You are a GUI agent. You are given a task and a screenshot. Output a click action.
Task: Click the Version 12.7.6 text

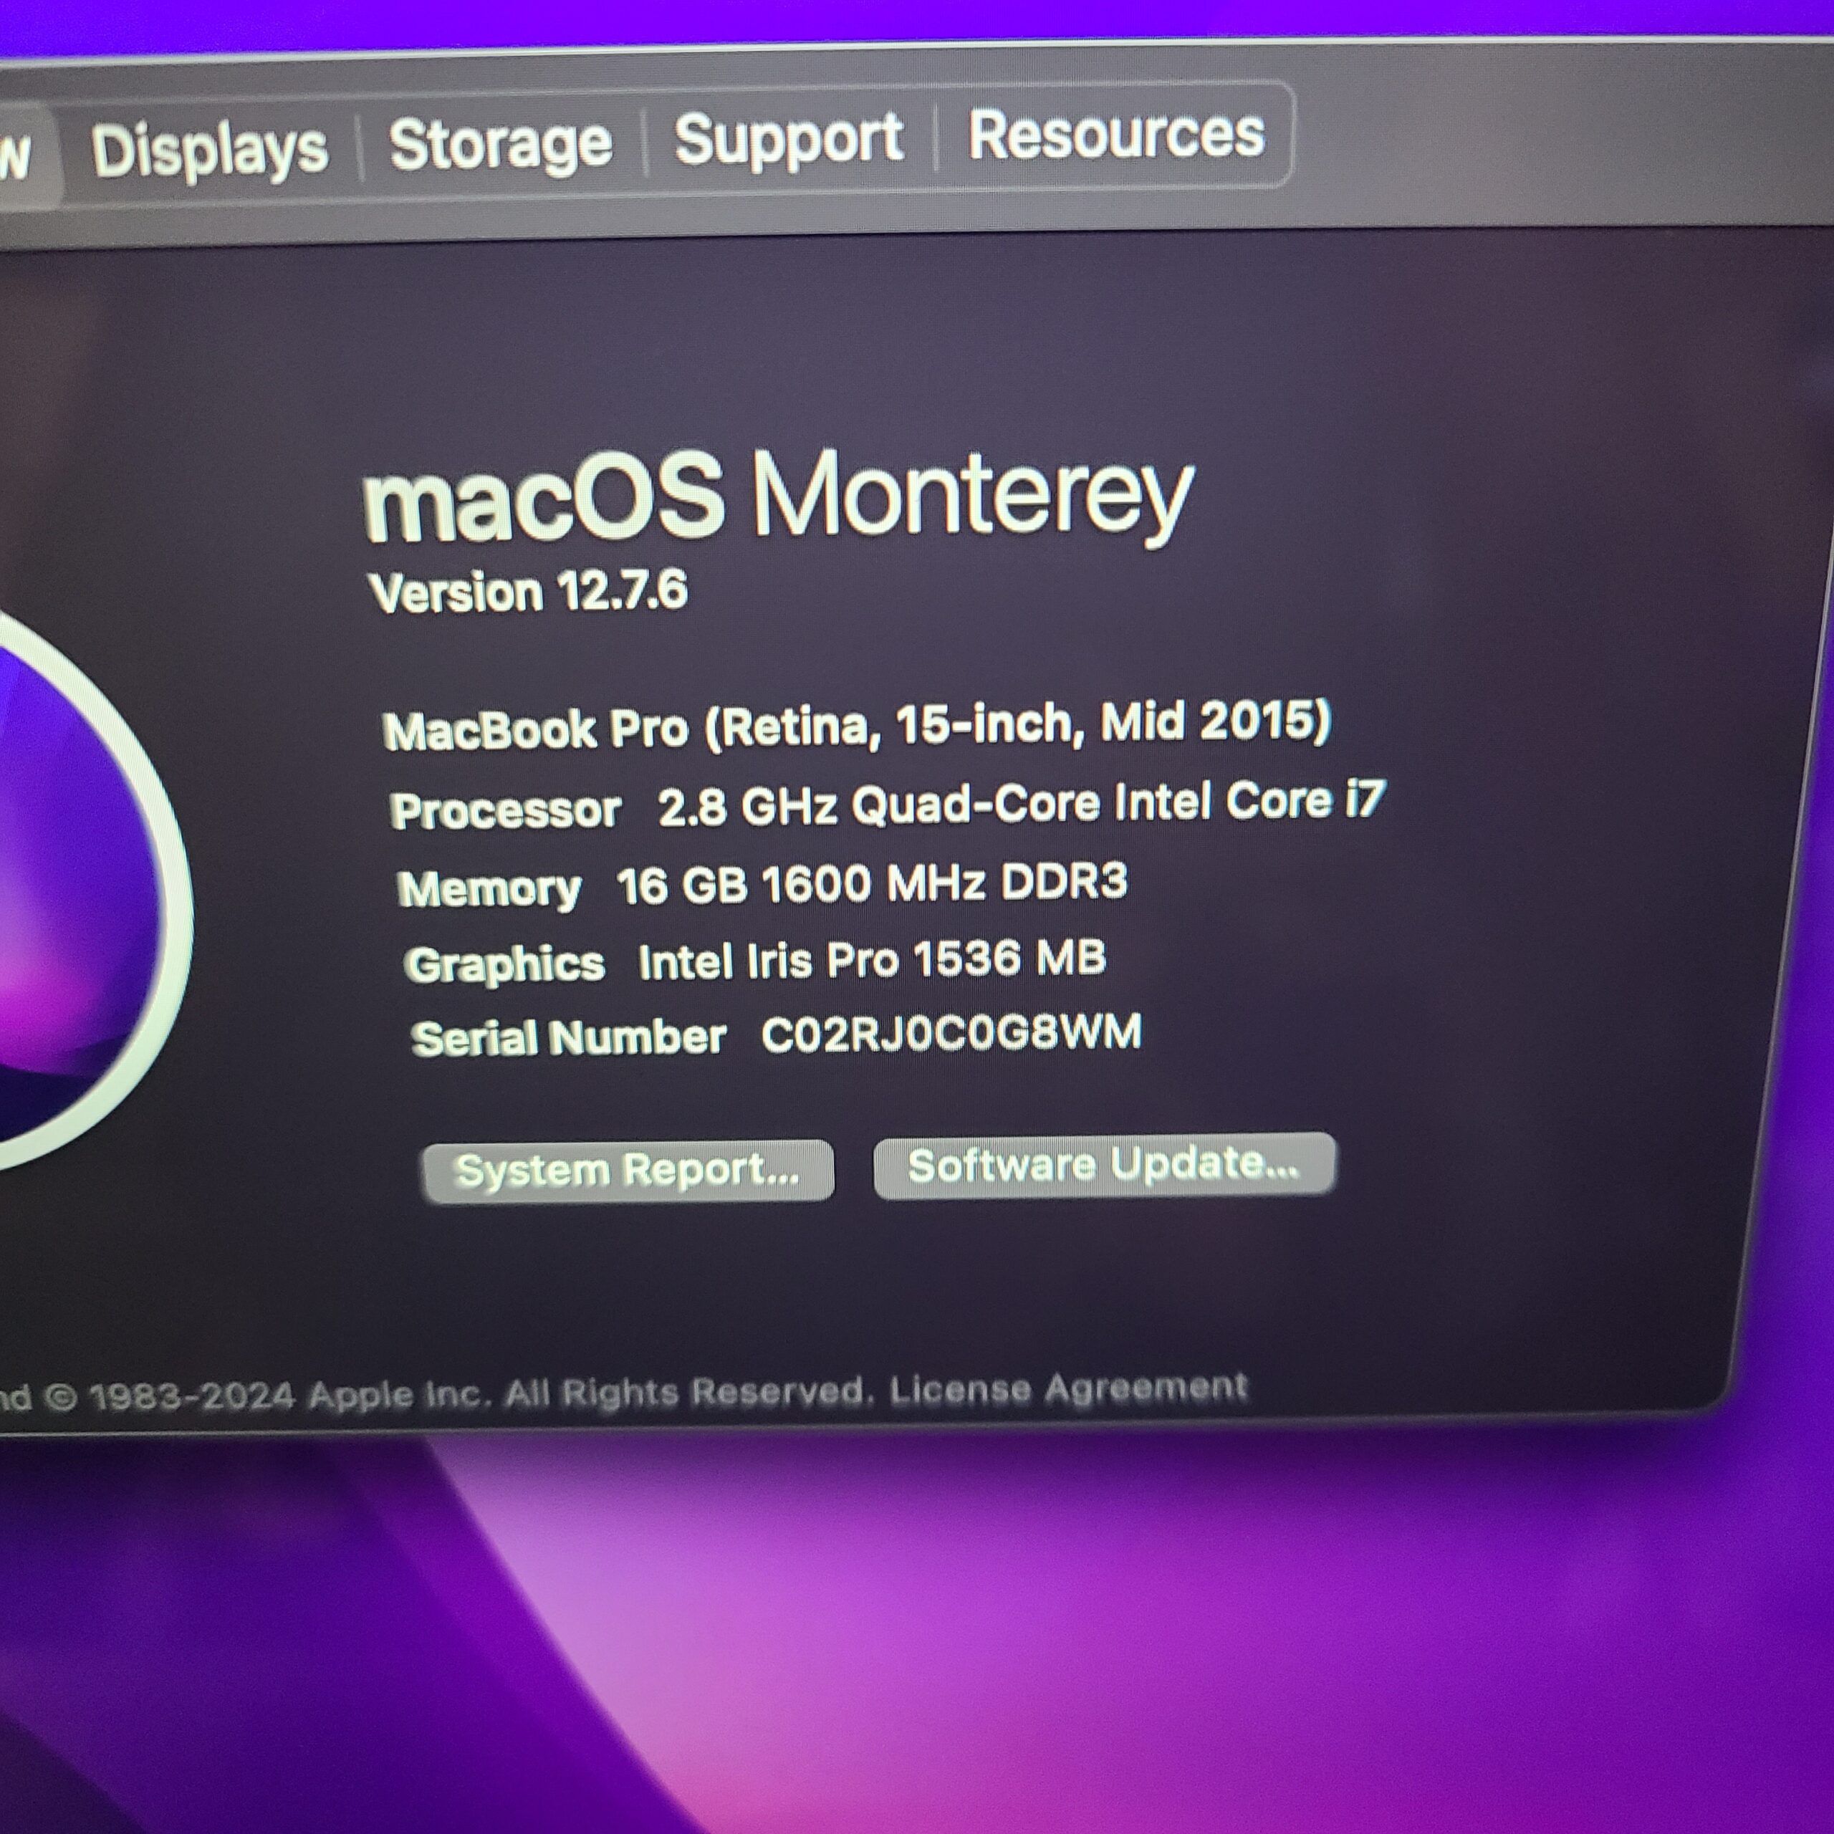[528, 592]
